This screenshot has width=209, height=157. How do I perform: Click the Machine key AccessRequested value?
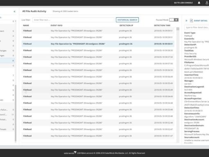pos(190,96)
